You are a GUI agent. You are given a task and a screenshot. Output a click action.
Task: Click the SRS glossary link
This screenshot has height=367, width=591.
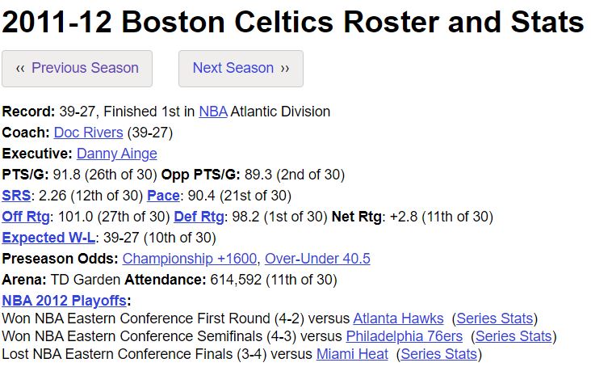16,196
